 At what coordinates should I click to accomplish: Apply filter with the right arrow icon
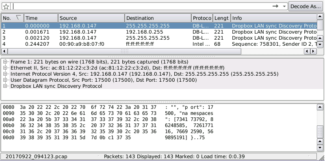275,6
